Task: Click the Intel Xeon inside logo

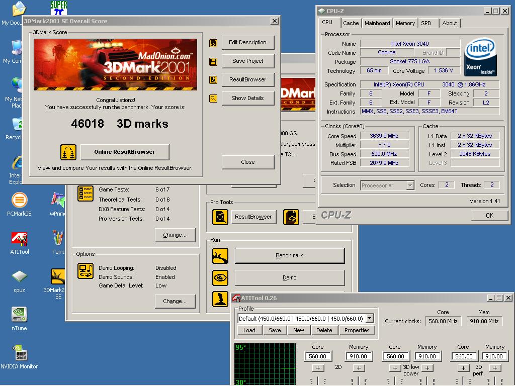Action: click(480, 58)
